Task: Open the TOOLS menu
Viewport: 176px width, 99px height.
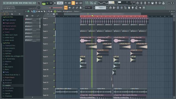Action: coord(30,3)
